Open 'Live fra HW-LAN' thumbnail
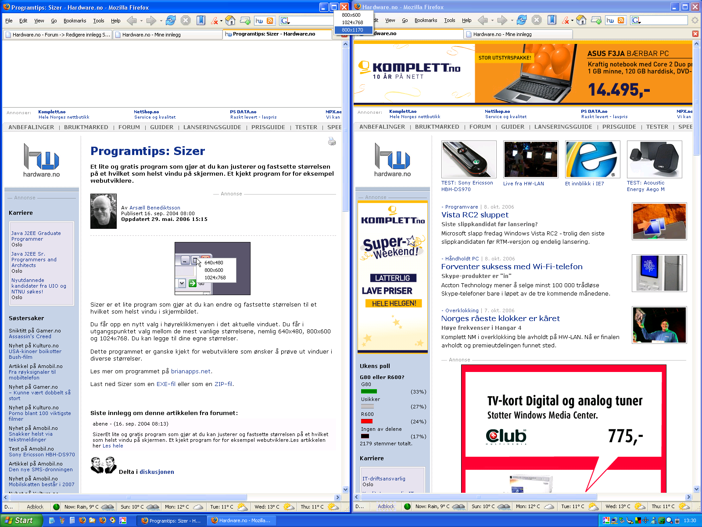 (x=530, y=159)
